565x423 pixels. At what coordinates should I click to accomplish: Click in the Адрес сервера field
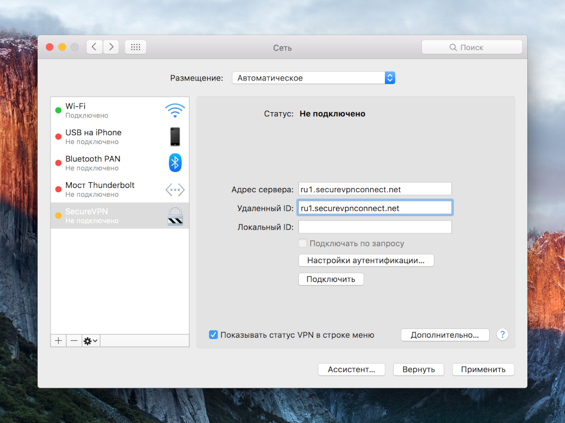coord(375,189)
